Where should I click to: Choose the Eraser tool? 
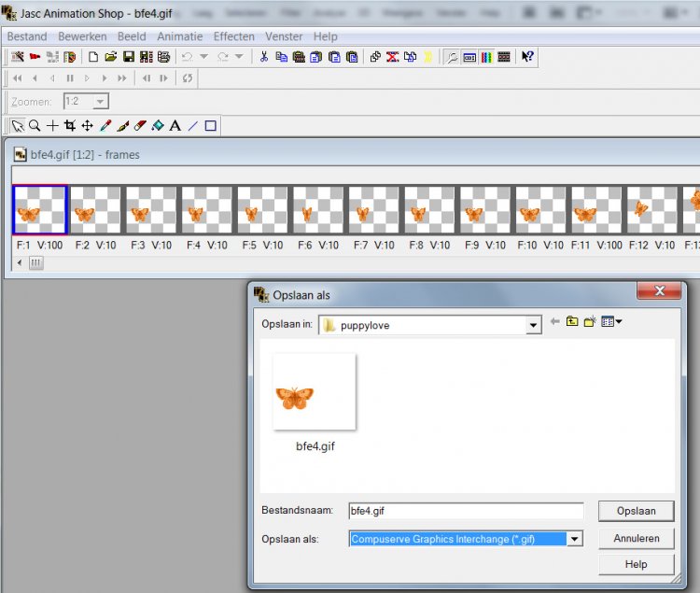[x=140, y=126]
